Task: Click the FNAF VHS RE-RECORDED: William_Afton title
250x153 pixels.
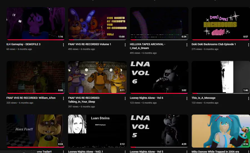Action: click(x=31, y=98)
